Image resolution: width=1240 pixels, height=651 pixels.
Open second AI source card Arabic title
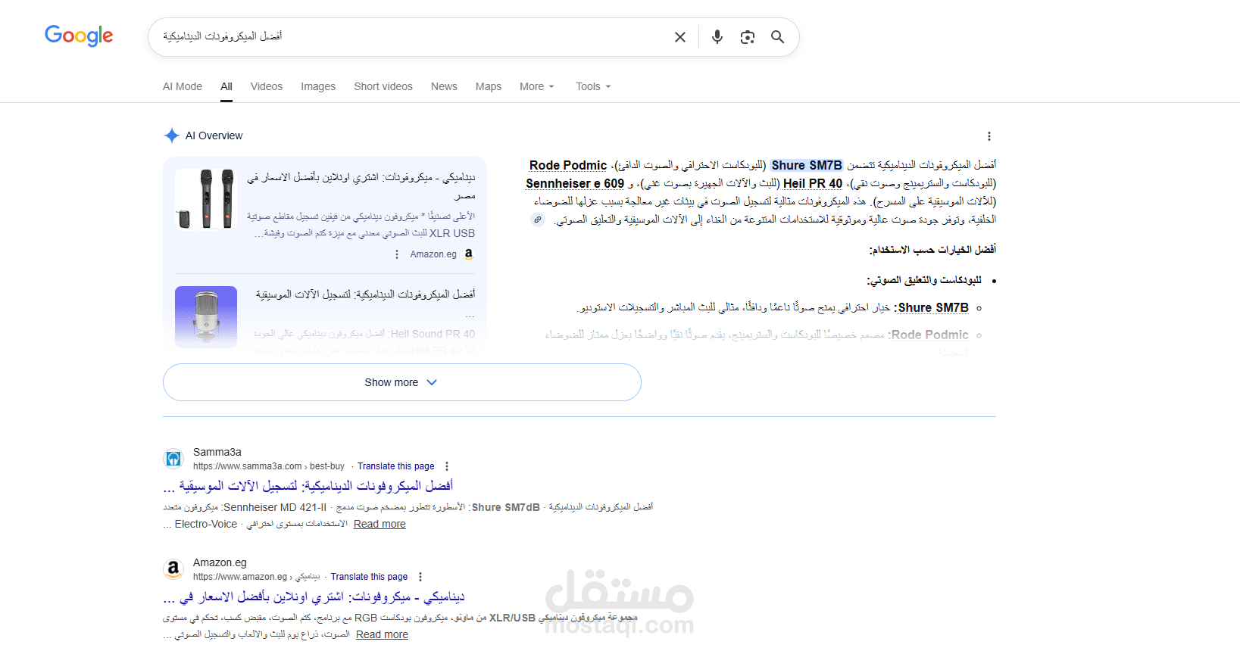(x=365, y=294)
